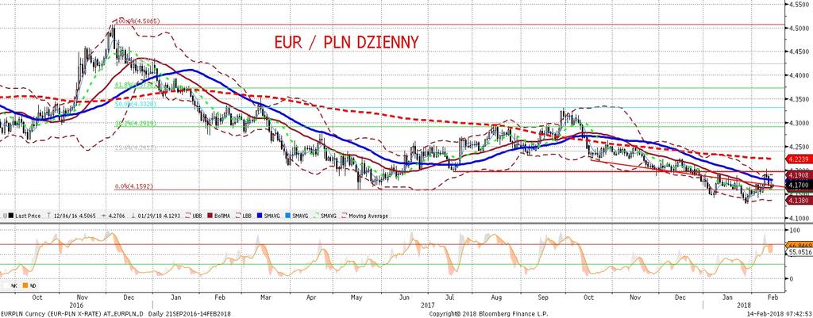Image resolution: width=813 pixels, height=318 pixels.
Task: Click the 'Daily 21SEP2016-14FEB2018' range text
Action: point(188,314)
